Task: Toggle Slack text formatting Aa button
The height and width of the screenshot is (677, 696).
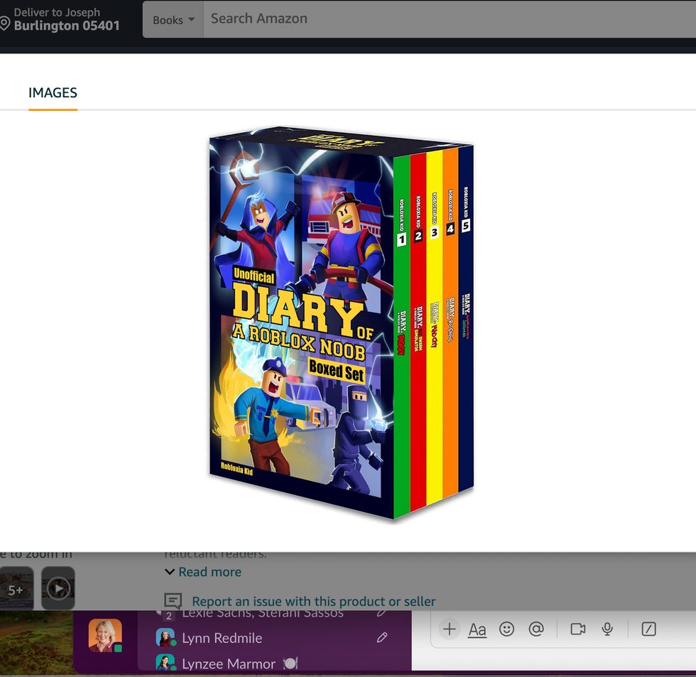Action: (477, 629)
